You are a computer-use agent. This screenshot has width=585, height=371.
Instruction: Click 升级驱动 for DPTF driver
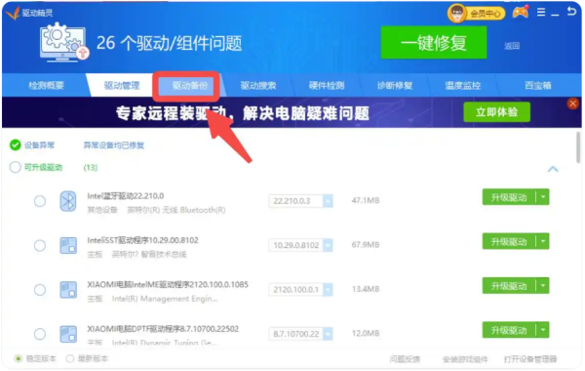click(509, 330)
